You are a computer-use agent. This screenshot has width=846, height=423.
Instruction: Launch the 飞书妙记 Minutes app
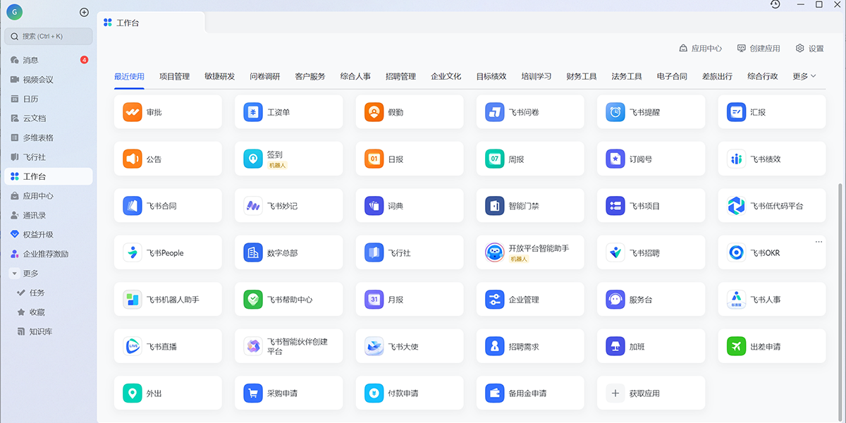(288, 205)
